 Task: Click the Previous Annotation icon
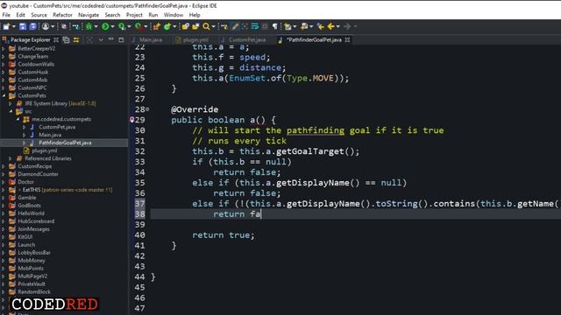304,26
